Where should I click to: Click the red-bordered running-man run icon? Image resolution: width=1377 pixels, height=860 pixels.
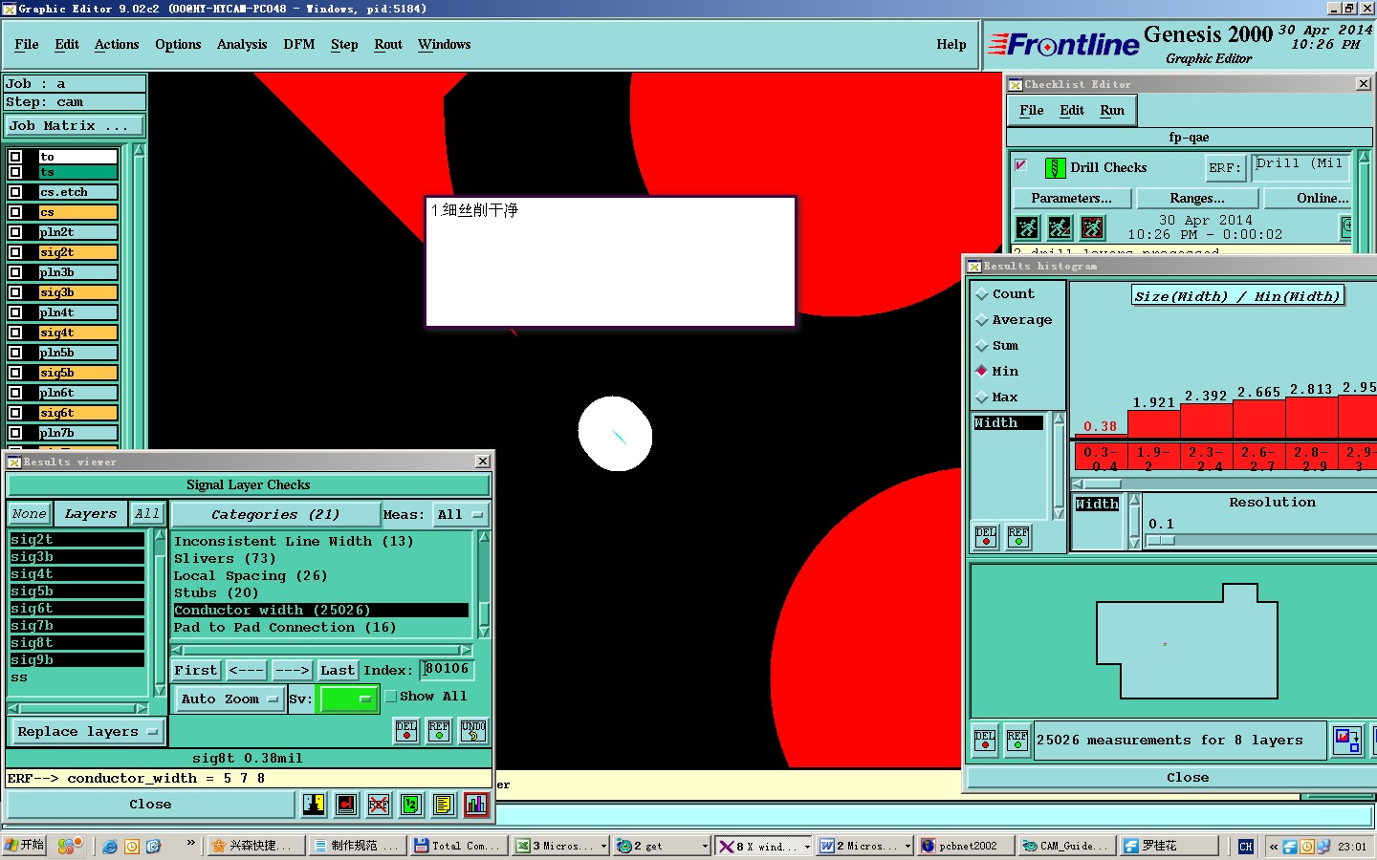(x=1092, y=227)
